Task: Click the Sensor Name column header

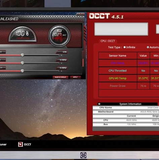Action: pyautogui.click(x=118, y=56)
